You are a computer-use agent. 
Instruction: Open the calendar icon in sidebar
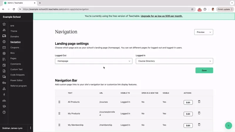click(4, 65)
